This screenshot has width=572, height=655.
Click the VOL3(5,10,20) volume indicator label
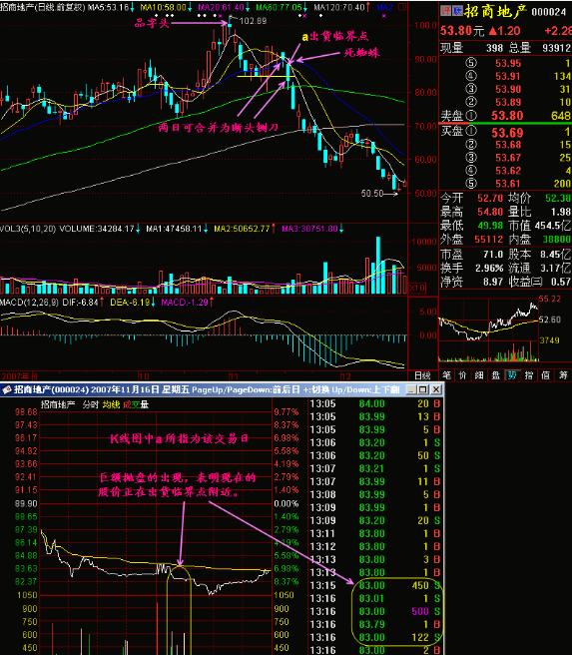(x=28, y=229)
